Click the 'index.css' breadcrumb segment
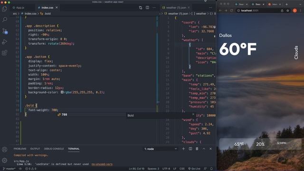The width and height of the screenshot is (304, 171). click(30, 14)
